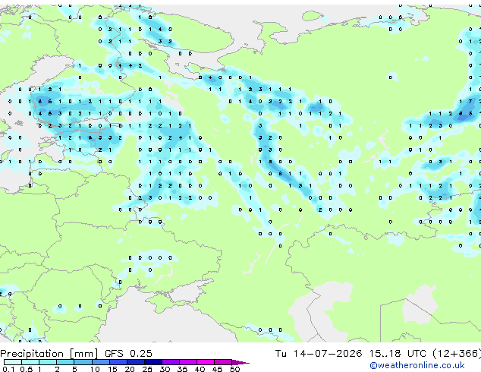Image resolution: width=481 pixels, height=372 pixels.
Task: Click the 'GFS 0.25' model label
Action: coord(128,354)
